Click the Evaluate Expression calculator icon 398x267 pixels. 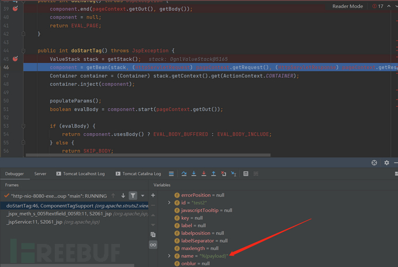point(246,174)
